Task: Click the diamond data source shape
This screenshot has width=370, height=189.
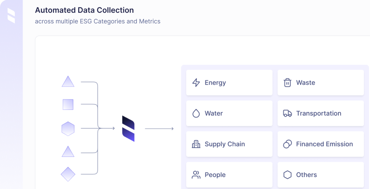Action: click(68, 174)
